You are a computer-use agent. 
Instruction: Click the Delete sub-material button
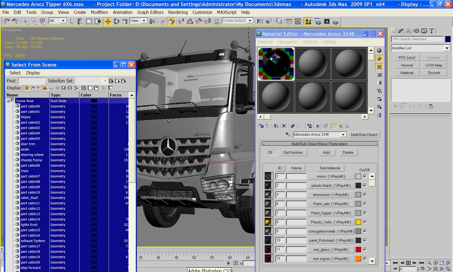pos(348,152)
